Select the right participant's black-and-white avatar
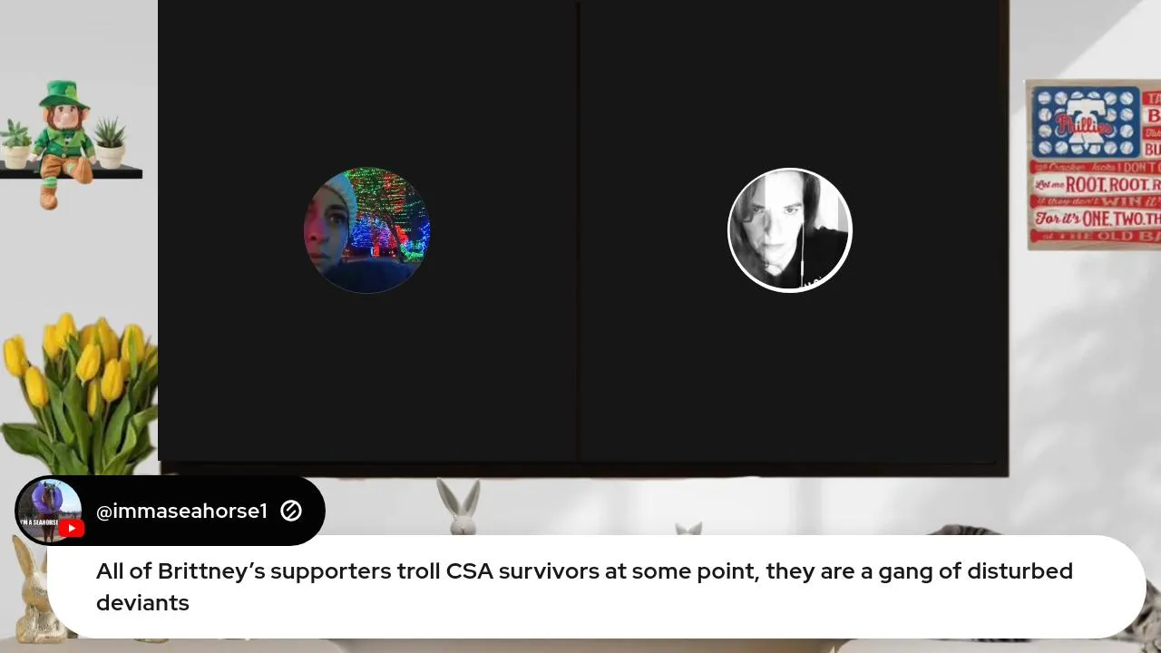 [x=790, y=230]
